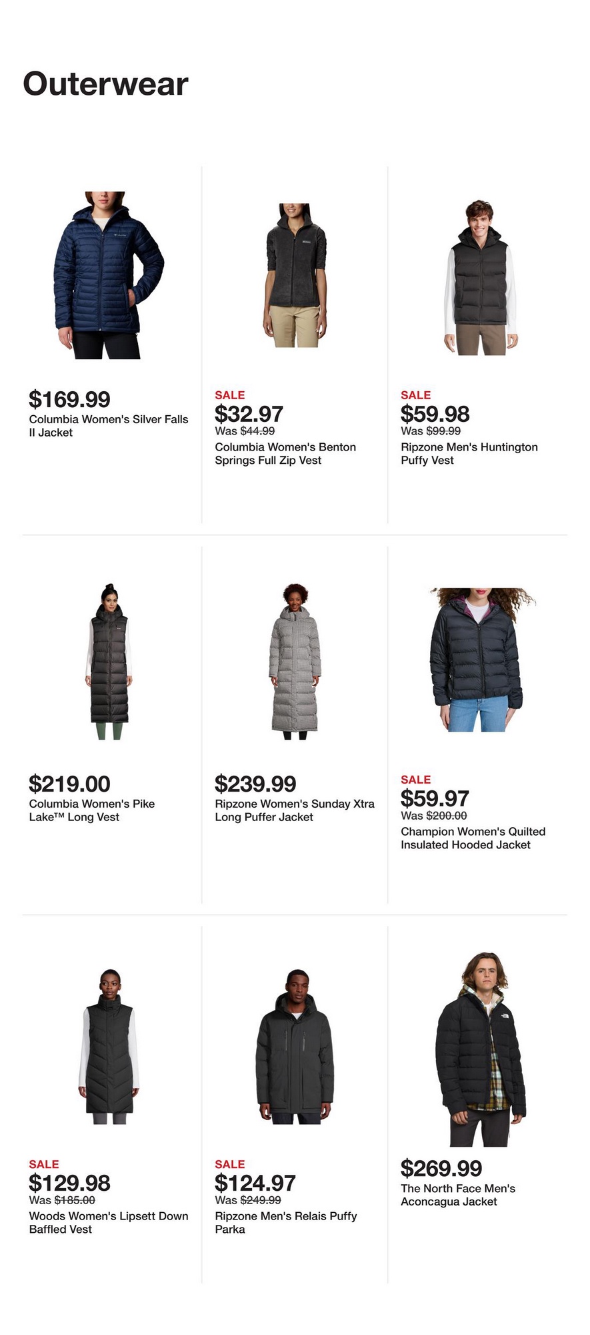
Task: Open the grey Sunday Xtra Long Puffer image
Action: 294,661
